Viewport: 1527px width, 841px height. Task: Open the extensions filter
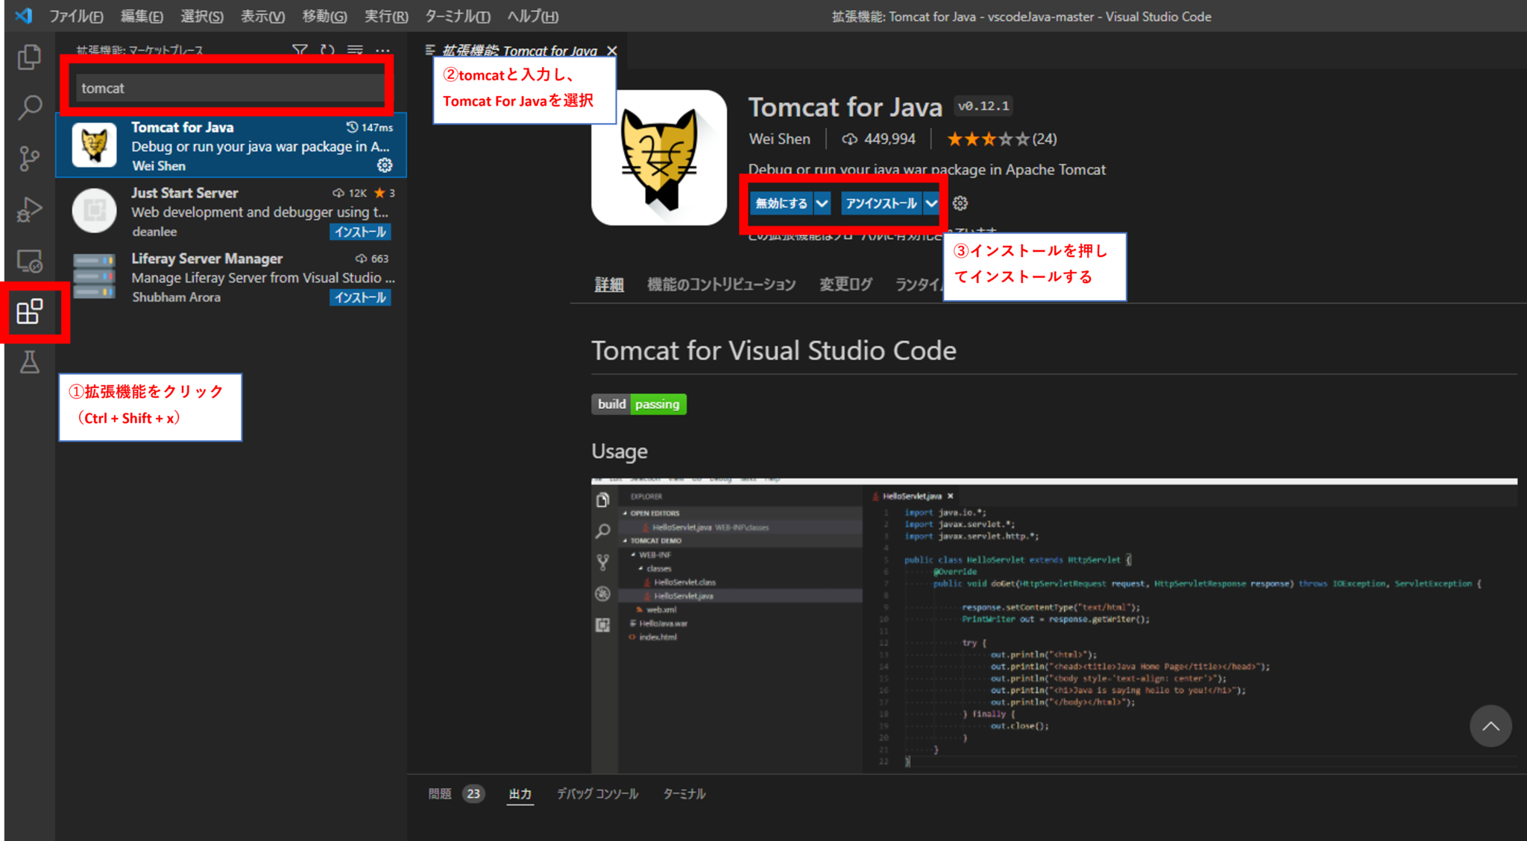[300, 50]
